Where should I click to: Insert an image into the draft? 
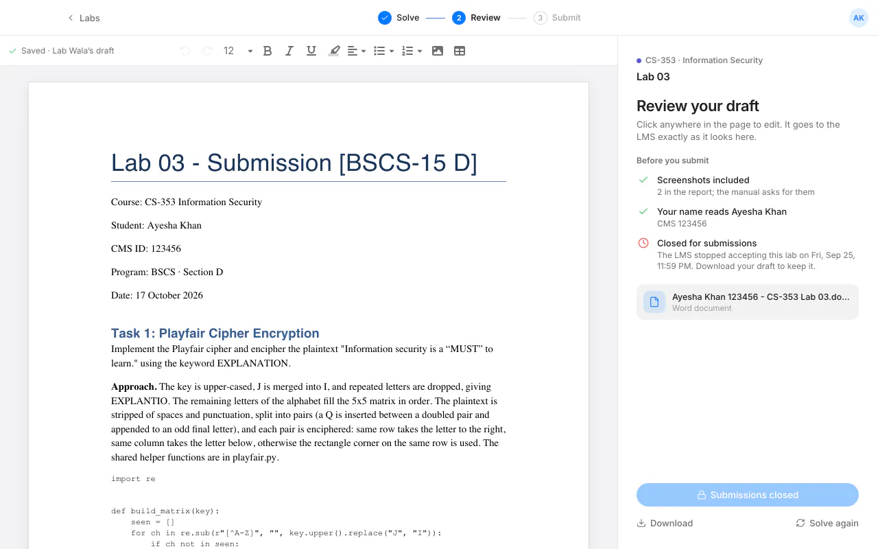click(438, 51)
